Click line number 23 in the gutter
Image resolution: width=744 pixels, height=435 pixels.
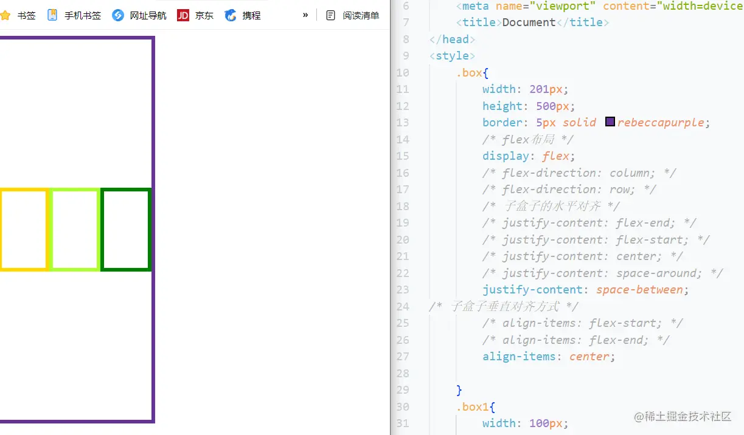pos(402,290)
